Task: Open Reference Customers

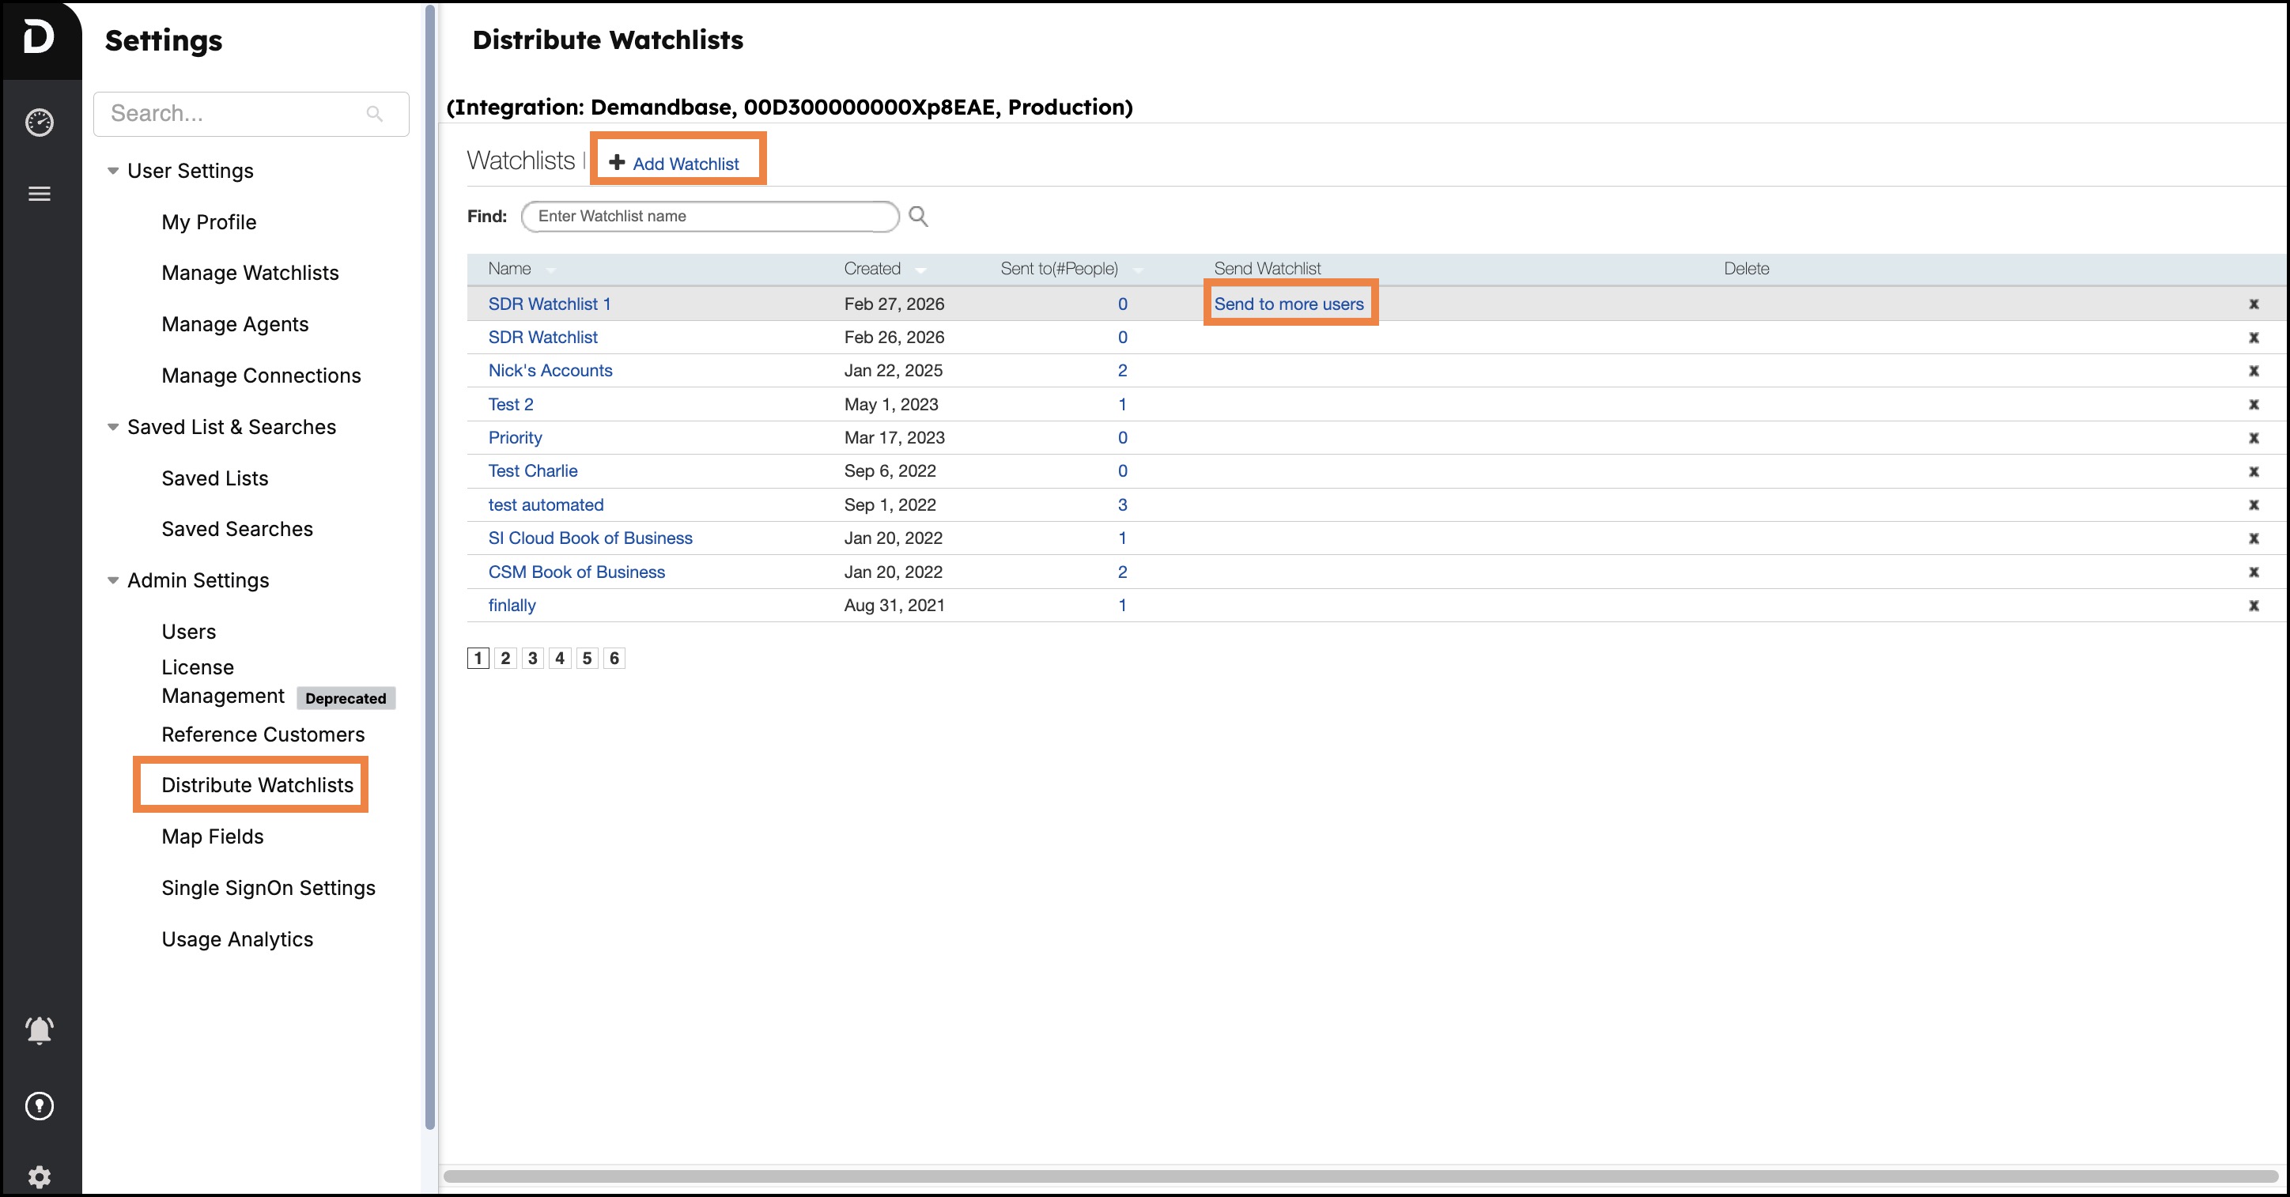Action: 263,735
